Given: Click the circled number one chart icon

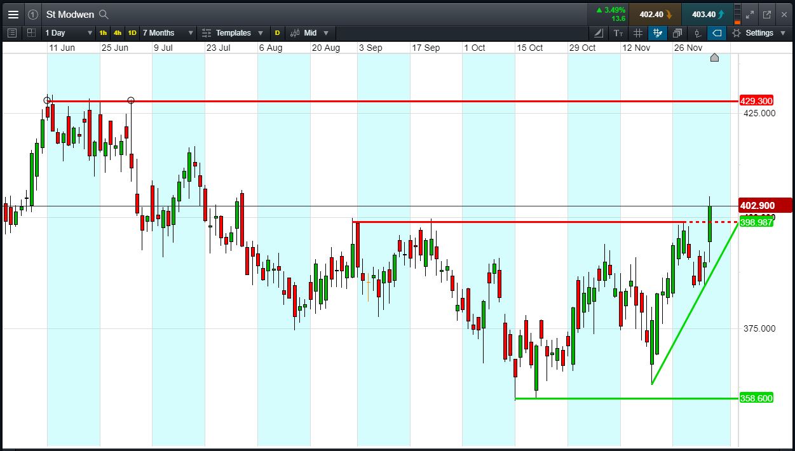Looking at the screenshot, I should tap(33, 15).
